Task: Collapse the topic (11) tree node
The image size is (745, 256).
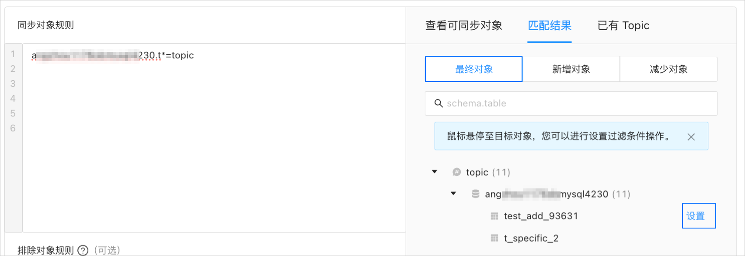Action: pyautogui.click(x=435, y=172)
